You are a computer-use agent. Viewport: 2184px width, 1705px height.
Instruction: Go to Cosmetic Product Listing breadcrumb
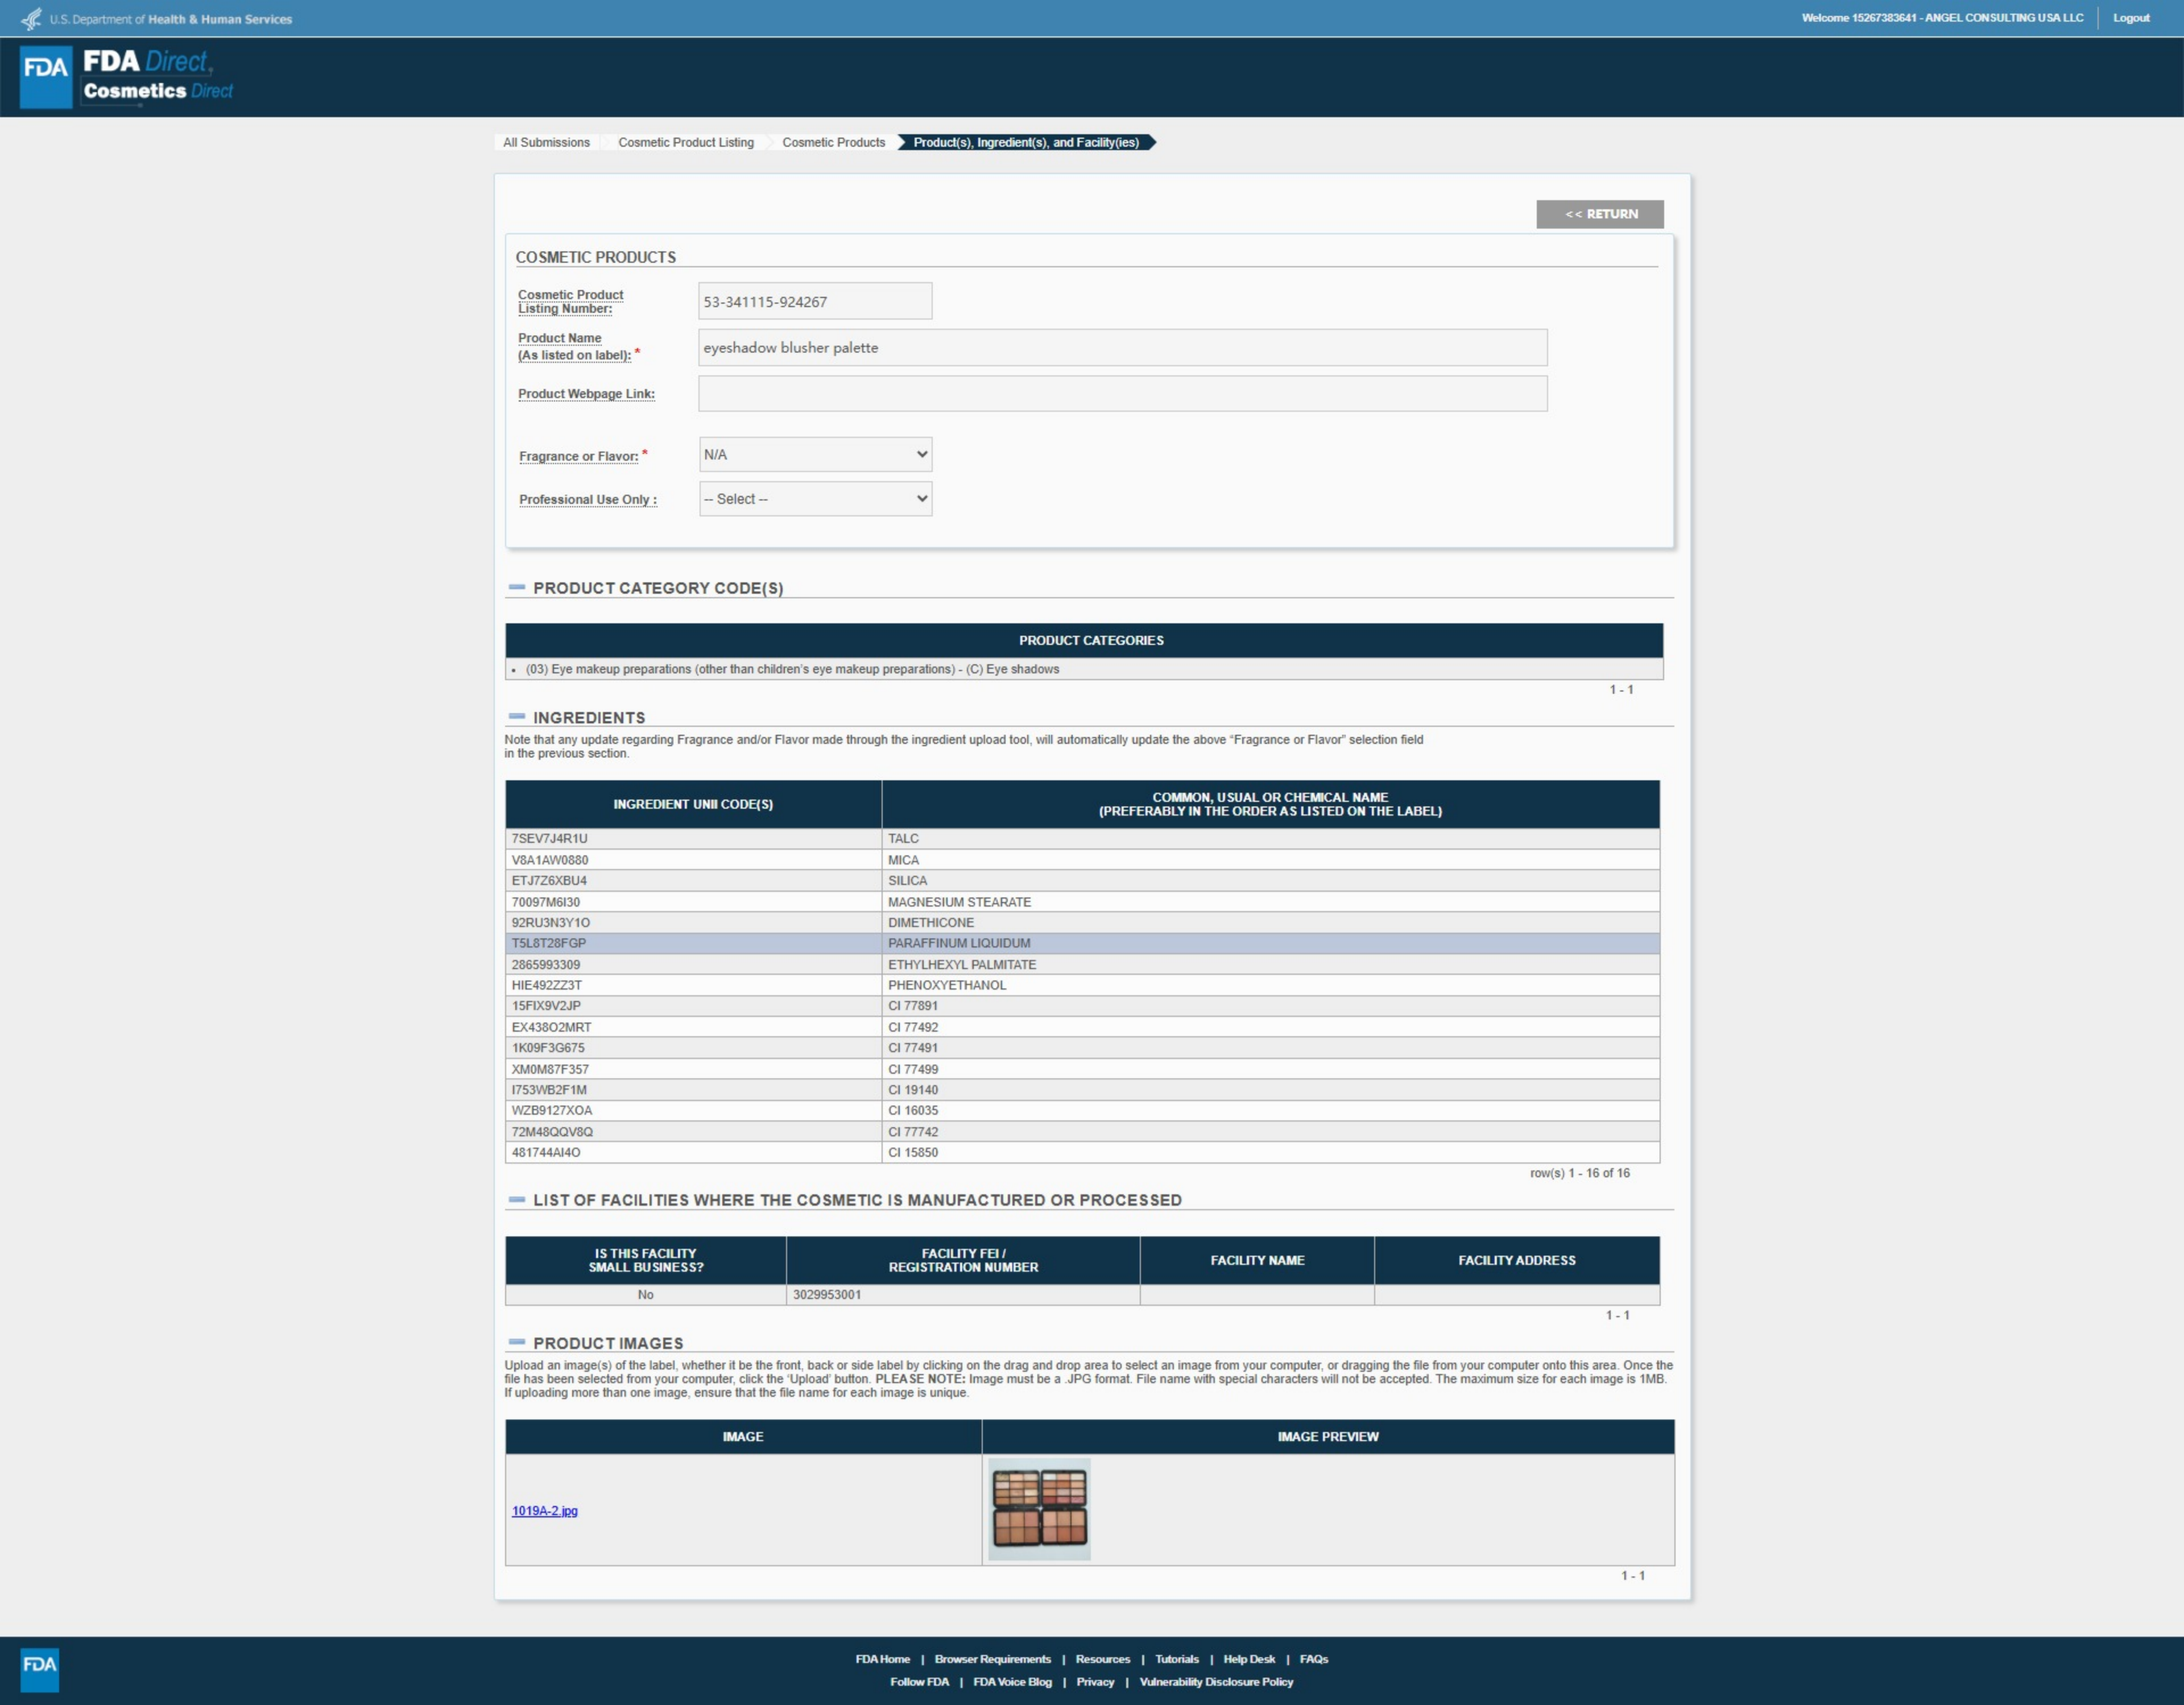[x=686, y=142]
